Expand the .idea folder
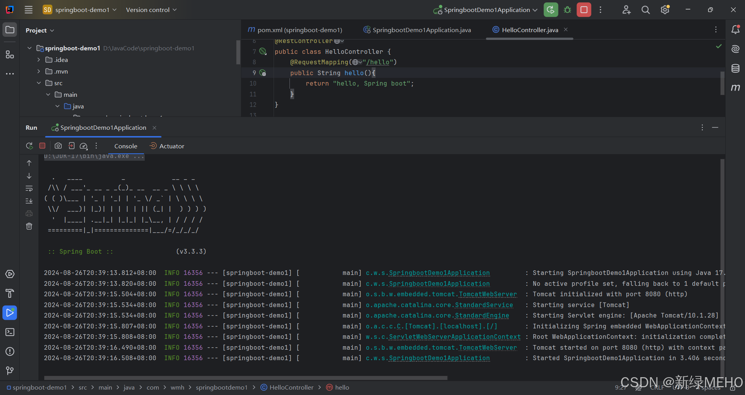 [x=39, y=60]
